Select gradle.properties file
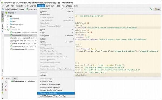This screenshot has height=100, width=162. point(23,43)
